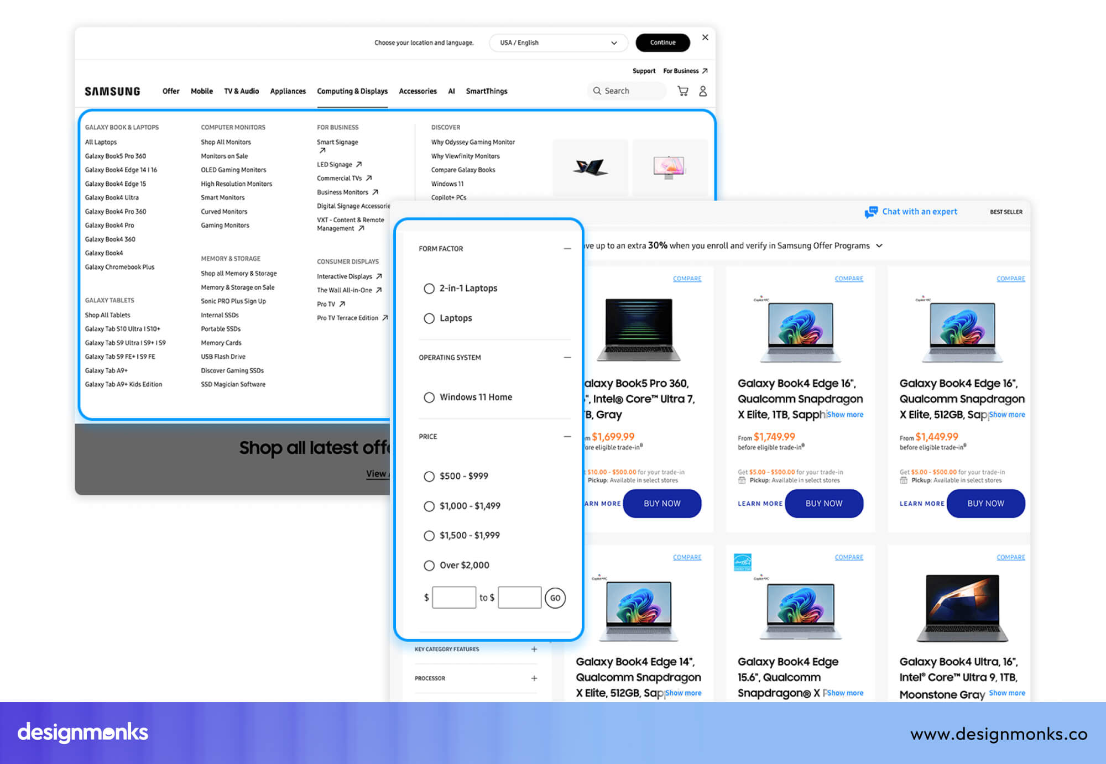Viewport: 1106px width, 764px height.
Task: Buy the Galaxy Book4 Edge 512GB now
Action: click(985, 504)
